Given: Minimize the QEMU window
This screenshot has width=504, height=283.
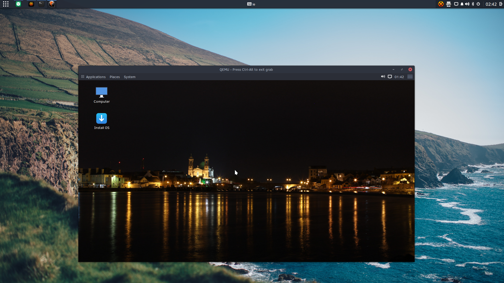Looking at the screenshot, I should coord(393,69).
